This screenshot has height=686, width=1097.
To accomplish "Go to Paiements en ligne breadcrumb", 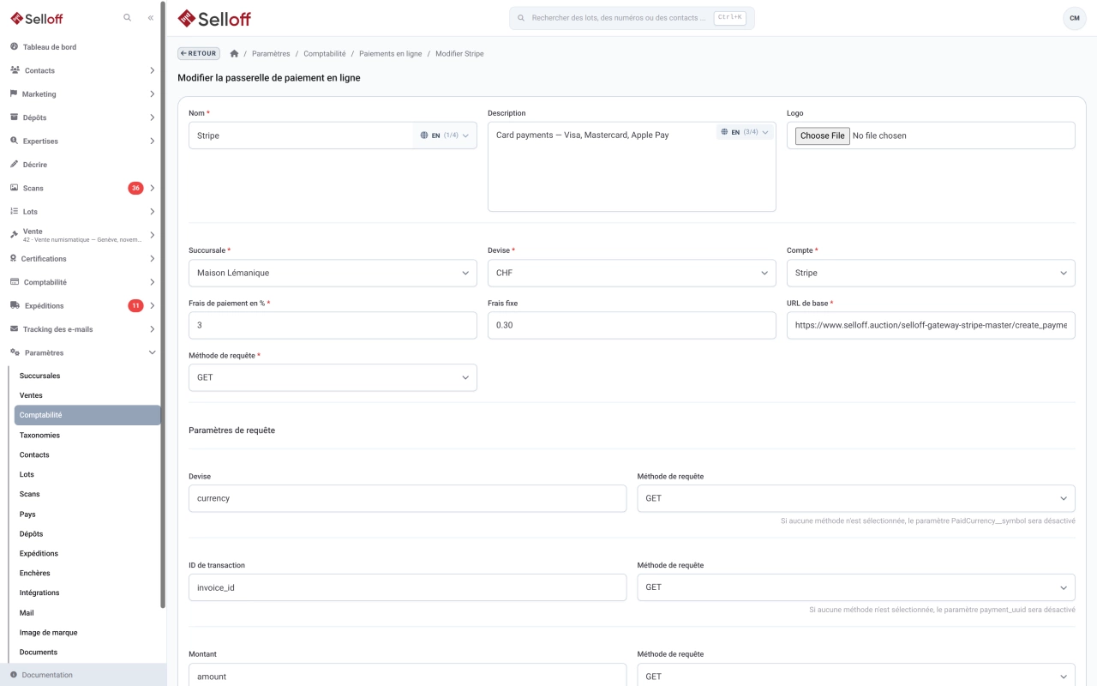I will tap(390, 53).
